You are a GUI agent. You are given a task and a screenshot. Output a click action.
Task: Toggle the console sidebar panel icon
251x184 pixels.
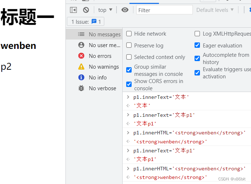point(73,10)
